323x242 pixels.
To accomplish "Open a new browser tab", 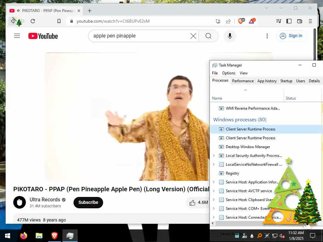I will click(x=89, y=11).
